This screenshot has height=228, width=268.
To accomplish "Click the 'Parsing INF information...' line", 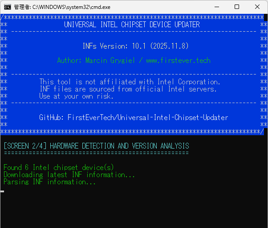I will (x=49, y=182).
